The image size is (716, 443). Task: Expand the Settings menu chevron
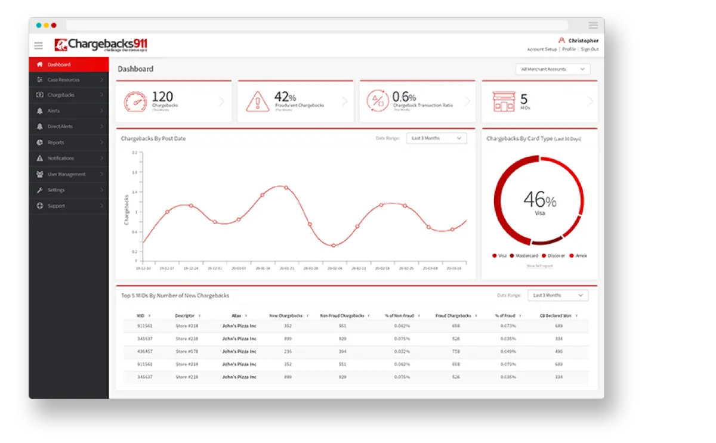[x=101, y=190]
